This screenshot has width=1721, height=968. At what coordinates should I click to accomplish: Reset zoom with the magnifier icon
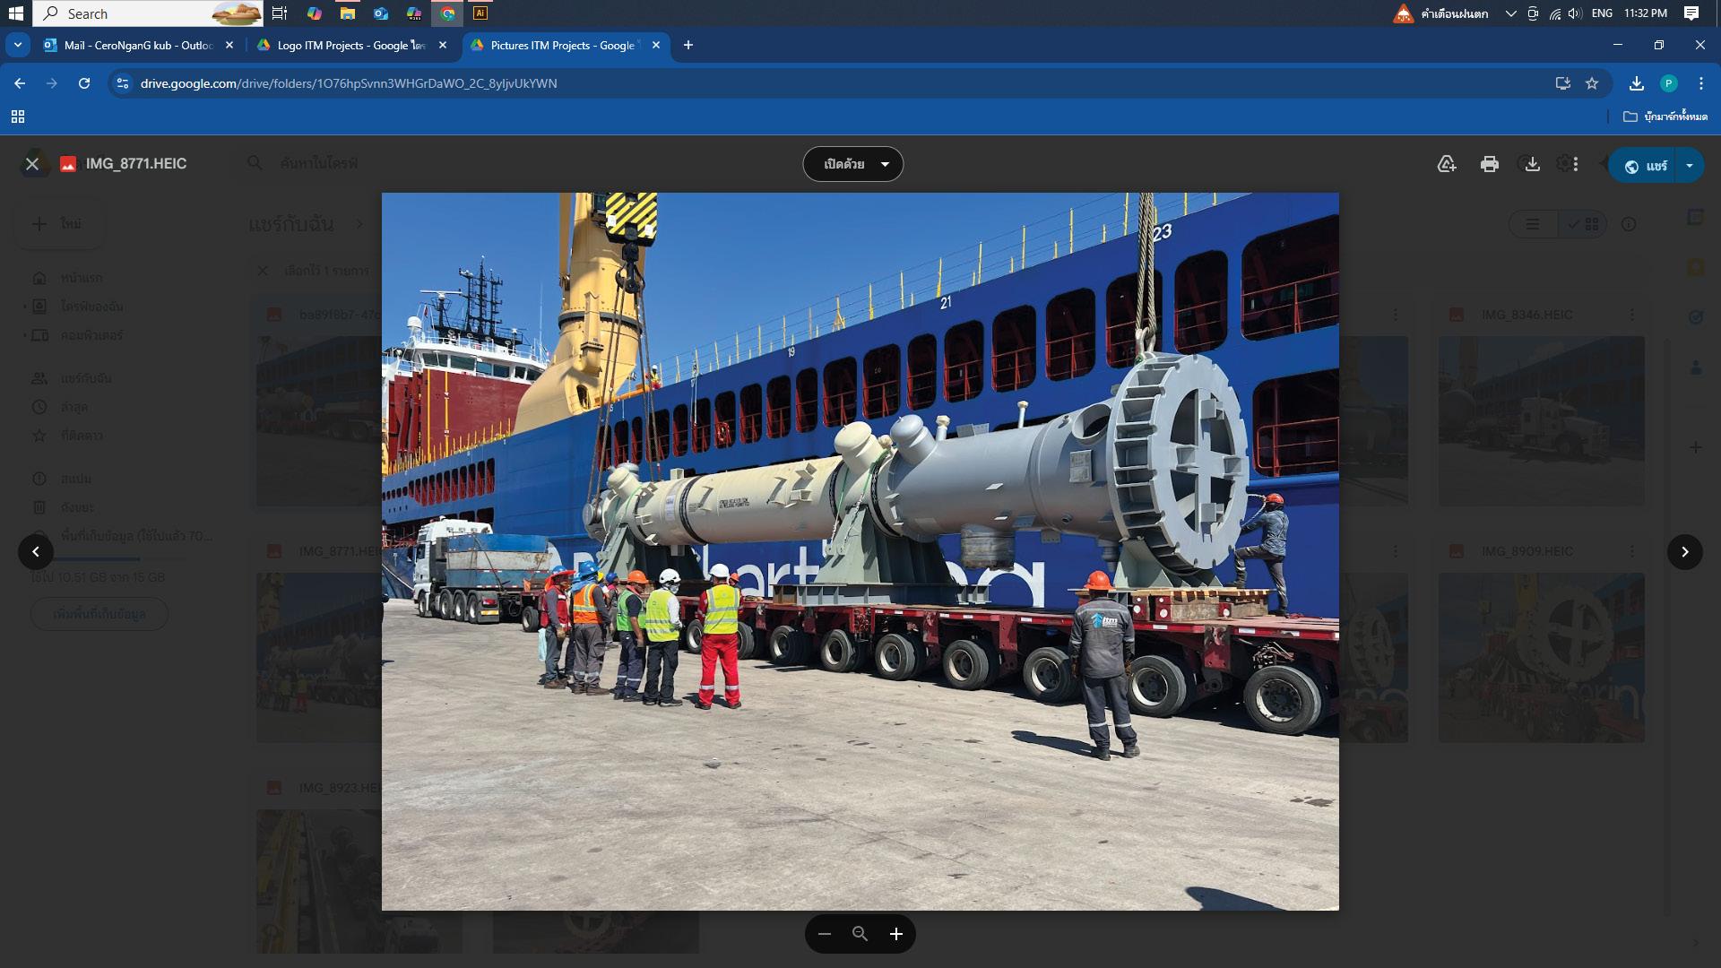[860, 934]
